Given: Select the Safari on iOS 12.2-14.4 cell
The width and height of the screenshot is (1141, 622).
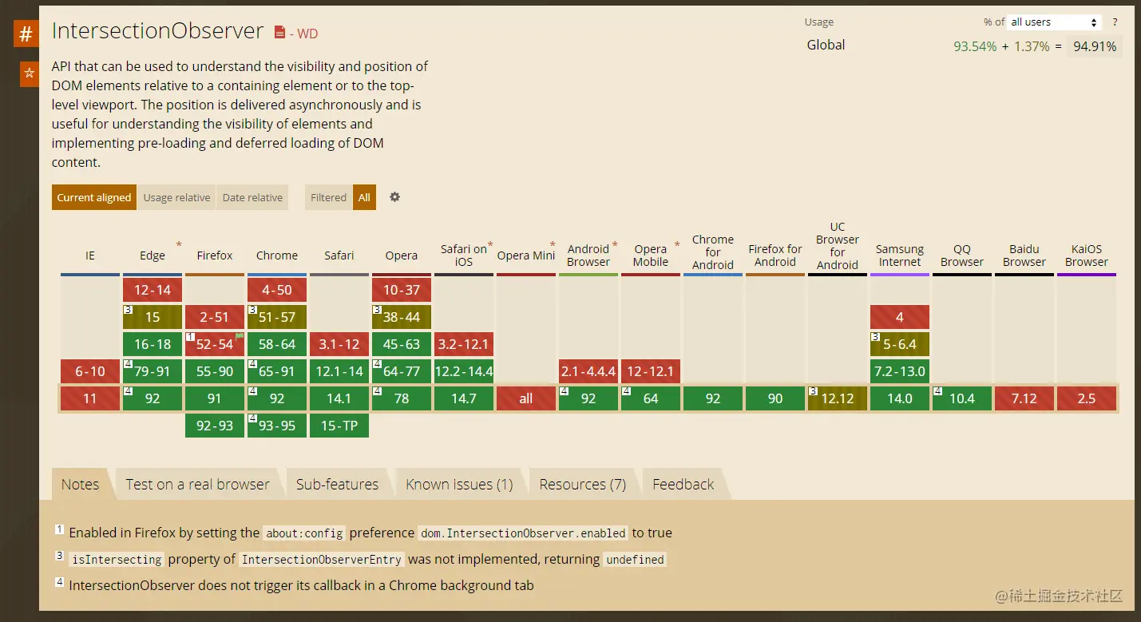Looking at the screenshot, I should [464, 371].
